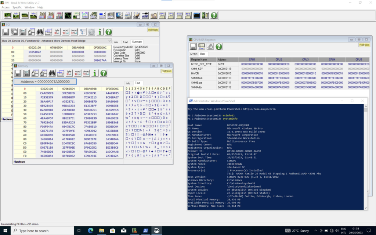This screenshot has height=235, width=376.
Task: Click the CPU MSR User register icon
Action: tap(202, 47)
